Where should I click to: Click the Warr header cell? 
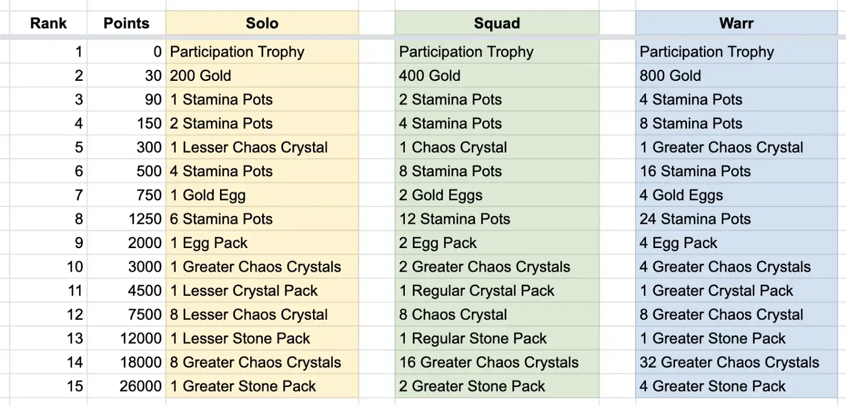tap(736, 24)
